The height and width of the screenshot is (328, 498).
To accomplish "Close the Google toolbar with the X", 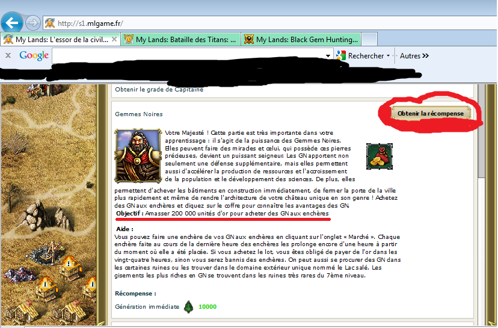I will point(8,55).
